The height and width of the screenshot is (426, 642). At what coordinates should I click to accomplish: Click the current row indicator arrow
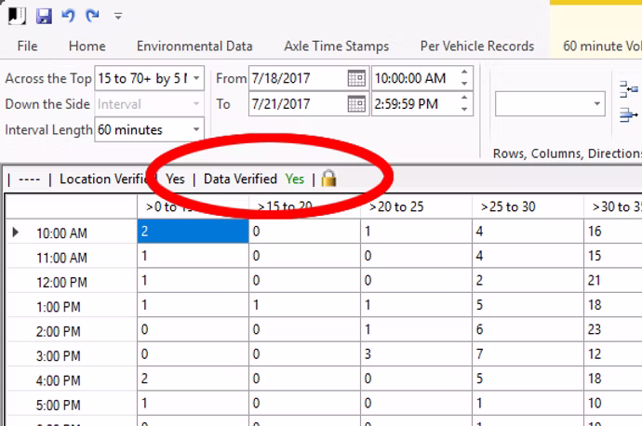click(16, 233)
